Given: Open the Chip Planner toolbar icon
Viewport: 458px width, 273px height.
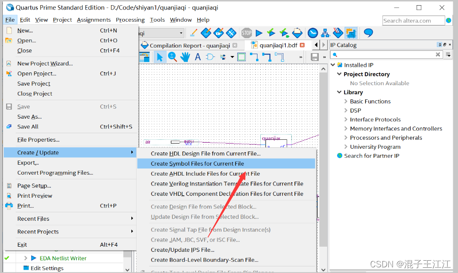Looking at the screenshot, I should [231, 33].
